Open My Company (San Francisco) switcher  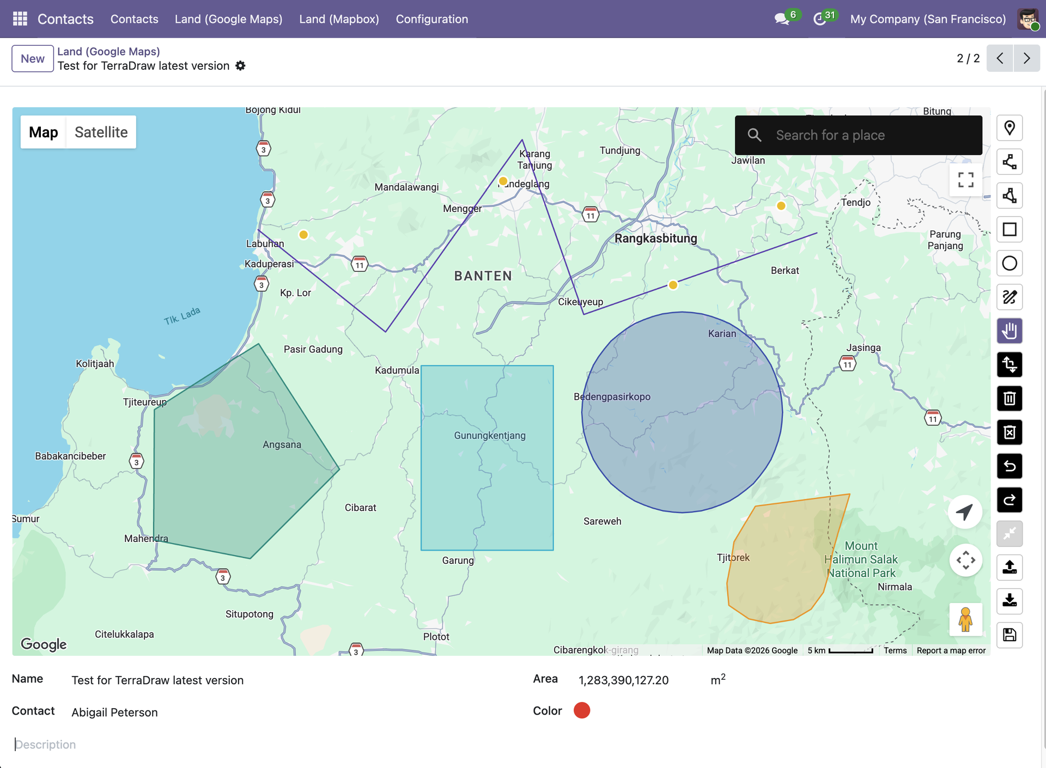point(928,19)
